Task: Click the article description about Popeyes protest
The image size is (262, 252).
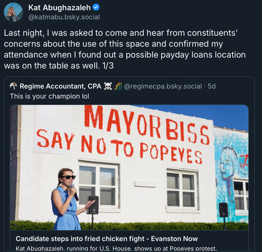Action: [x=116, y=249]
